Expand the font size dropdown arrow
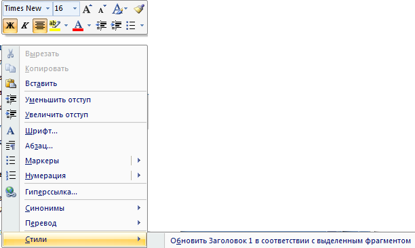 [75, 8]
